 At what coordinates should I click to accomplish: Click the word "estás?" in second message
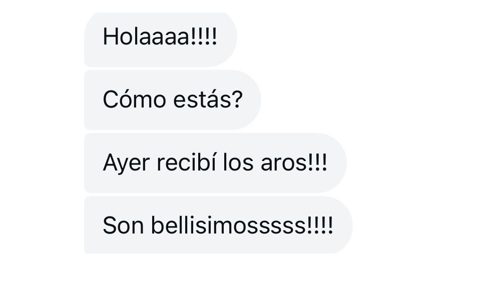point(208,99)
